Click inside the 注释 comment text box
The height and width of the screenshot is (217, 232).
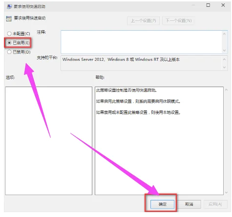pyautogui.click(x=141, y=42)
